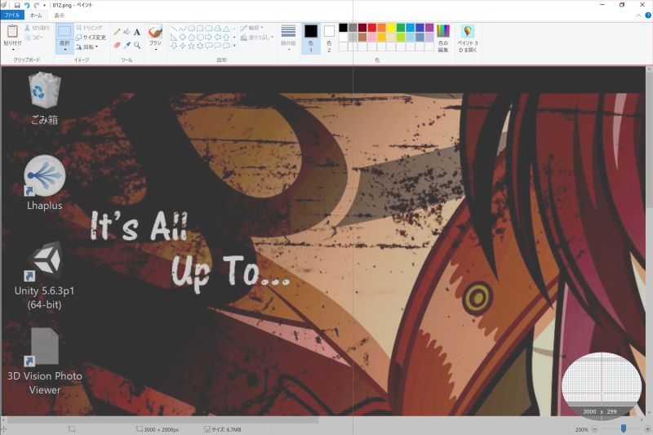The height and width of the screenshot is (435, 653).
Task: Activate Color 2 background swatch
Action: coord(329,38)
